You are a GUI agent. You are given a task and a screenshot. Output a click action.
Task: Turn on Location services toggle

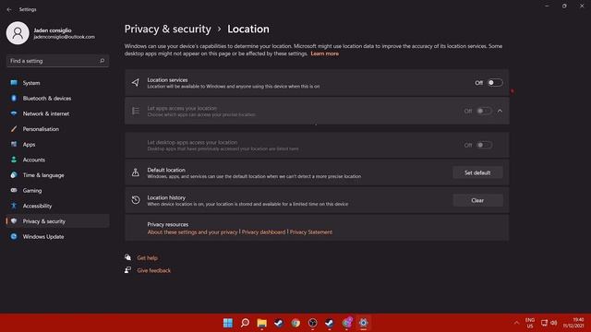pyautogui.click(x=495, y=82)
